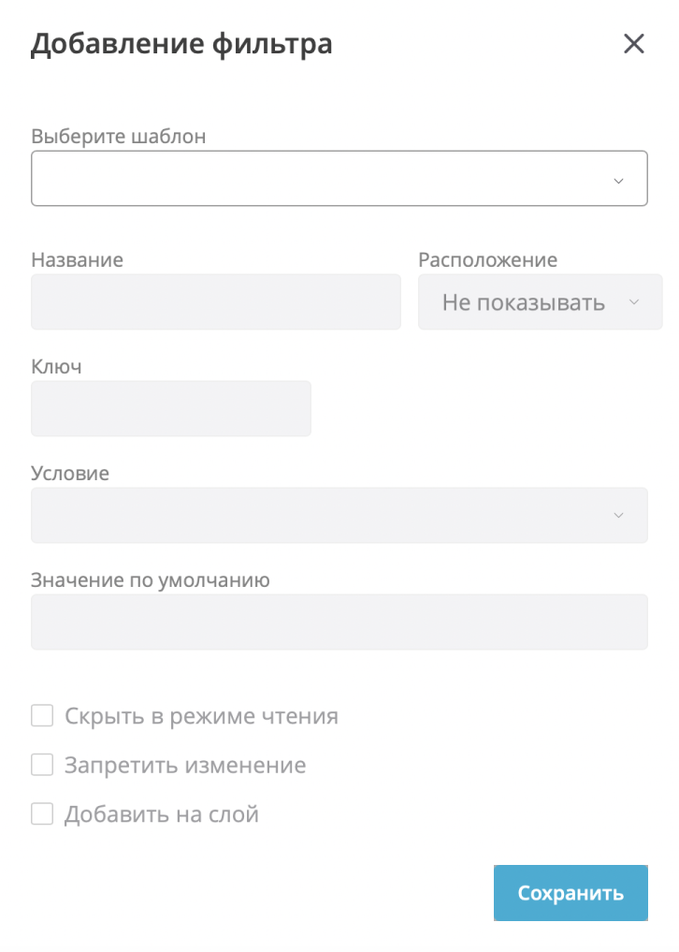Focus the Название input field
679x952 pixels.
click(x=216, y=301)
